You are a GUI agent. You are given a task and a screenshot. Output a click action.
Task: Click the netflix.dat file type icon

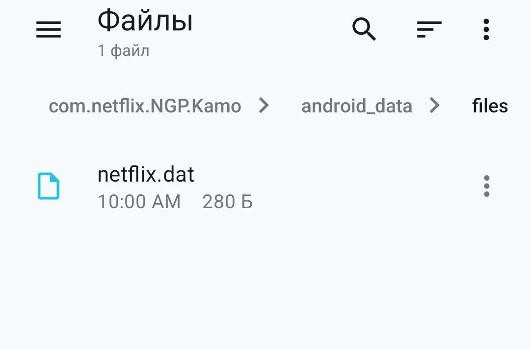coord(49,187)
